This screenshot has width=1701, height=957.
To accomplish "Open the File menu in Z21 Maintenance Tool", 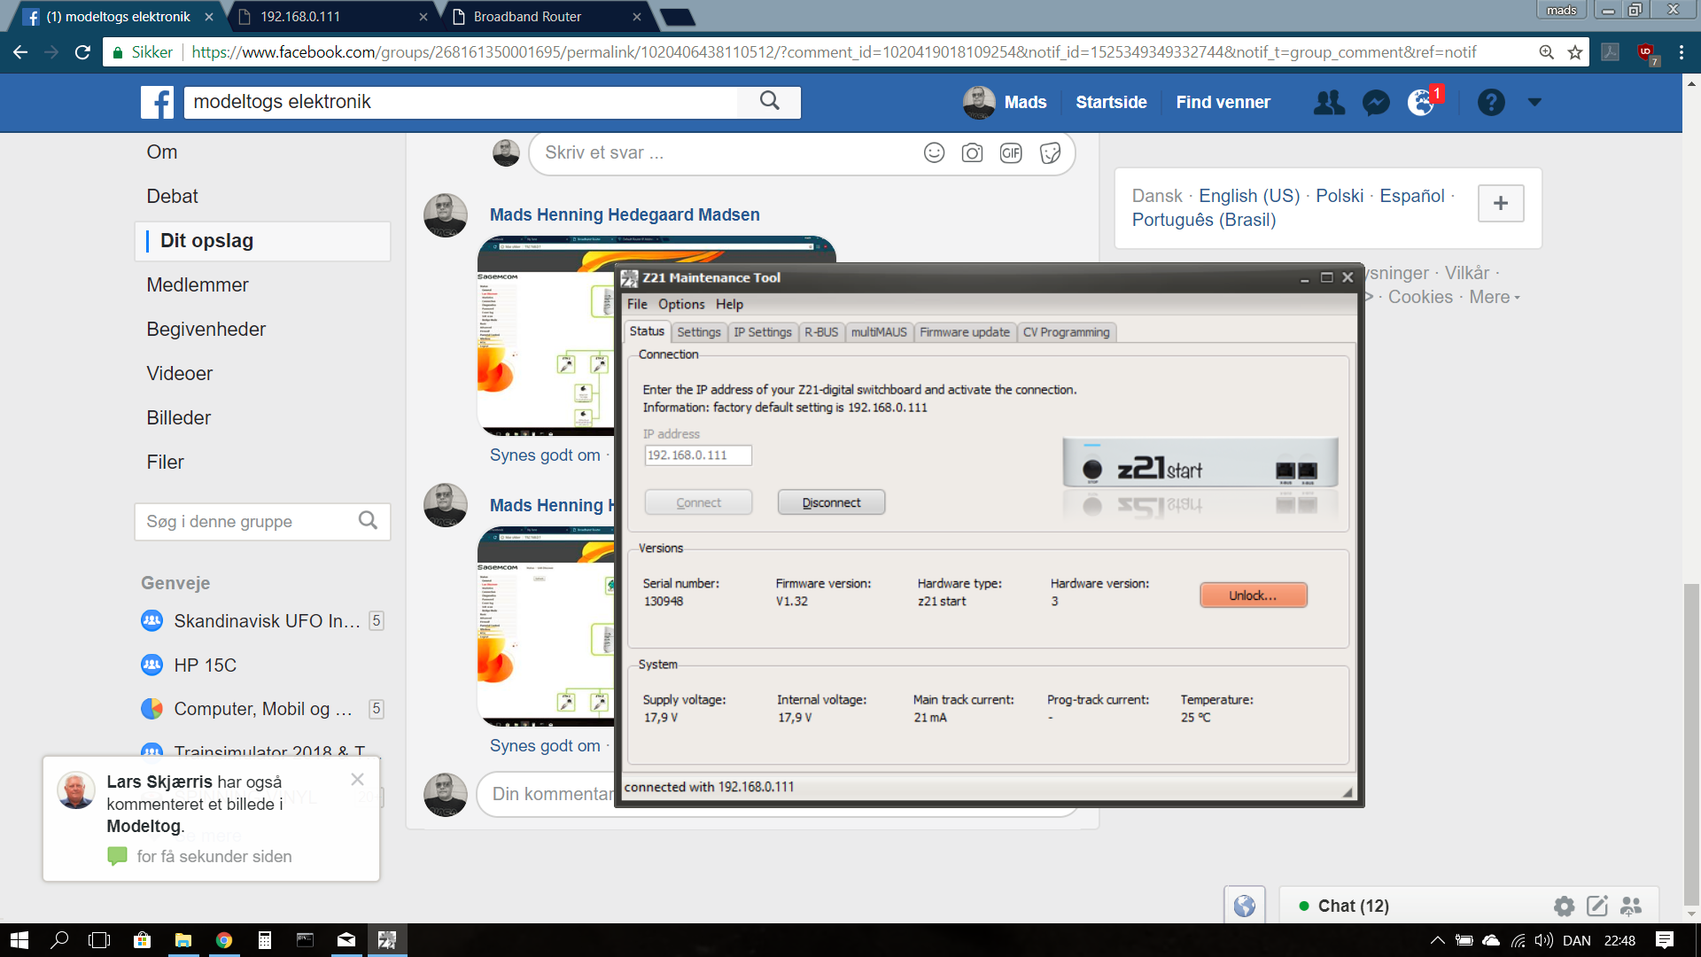I will point(637,304).
